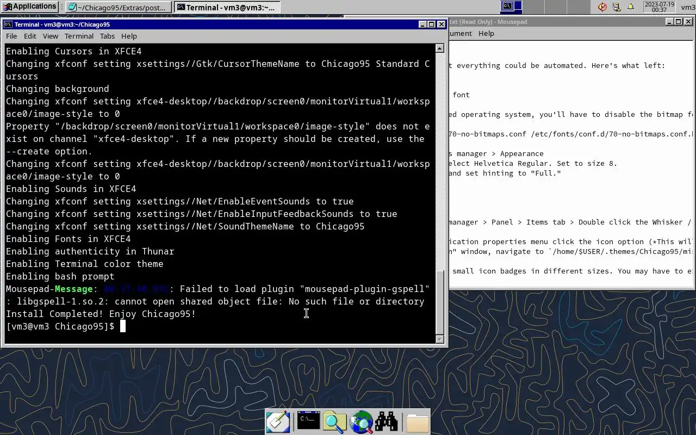This screenshot has width=696, height=435.
Task: Open the web browser globe dock icon
Action: click(361, 422)
